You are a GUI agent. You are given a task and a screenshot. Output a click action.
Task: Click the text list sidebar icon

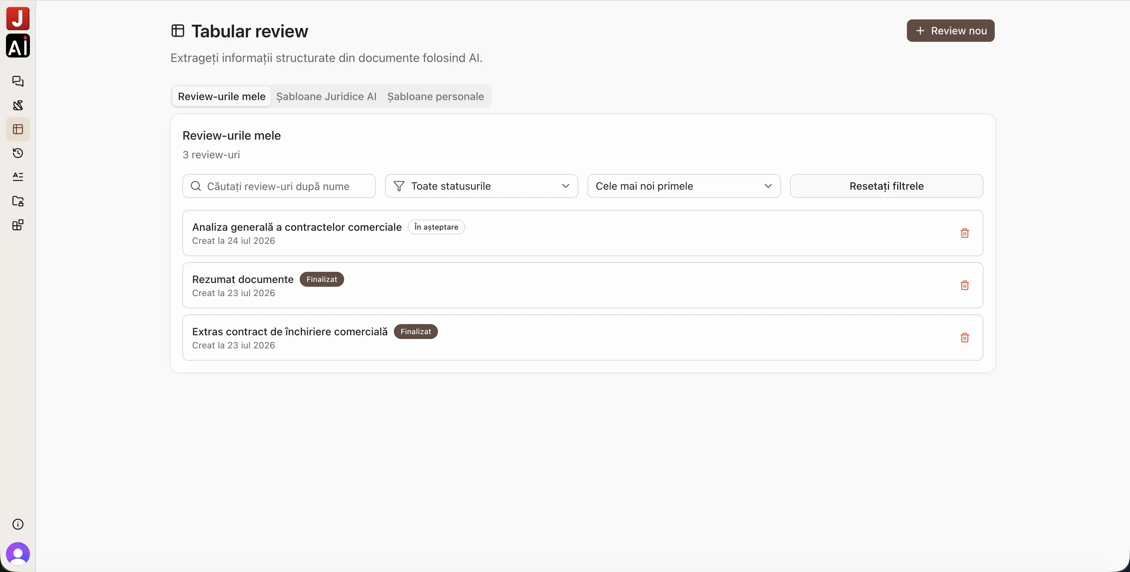click(18, 177)
